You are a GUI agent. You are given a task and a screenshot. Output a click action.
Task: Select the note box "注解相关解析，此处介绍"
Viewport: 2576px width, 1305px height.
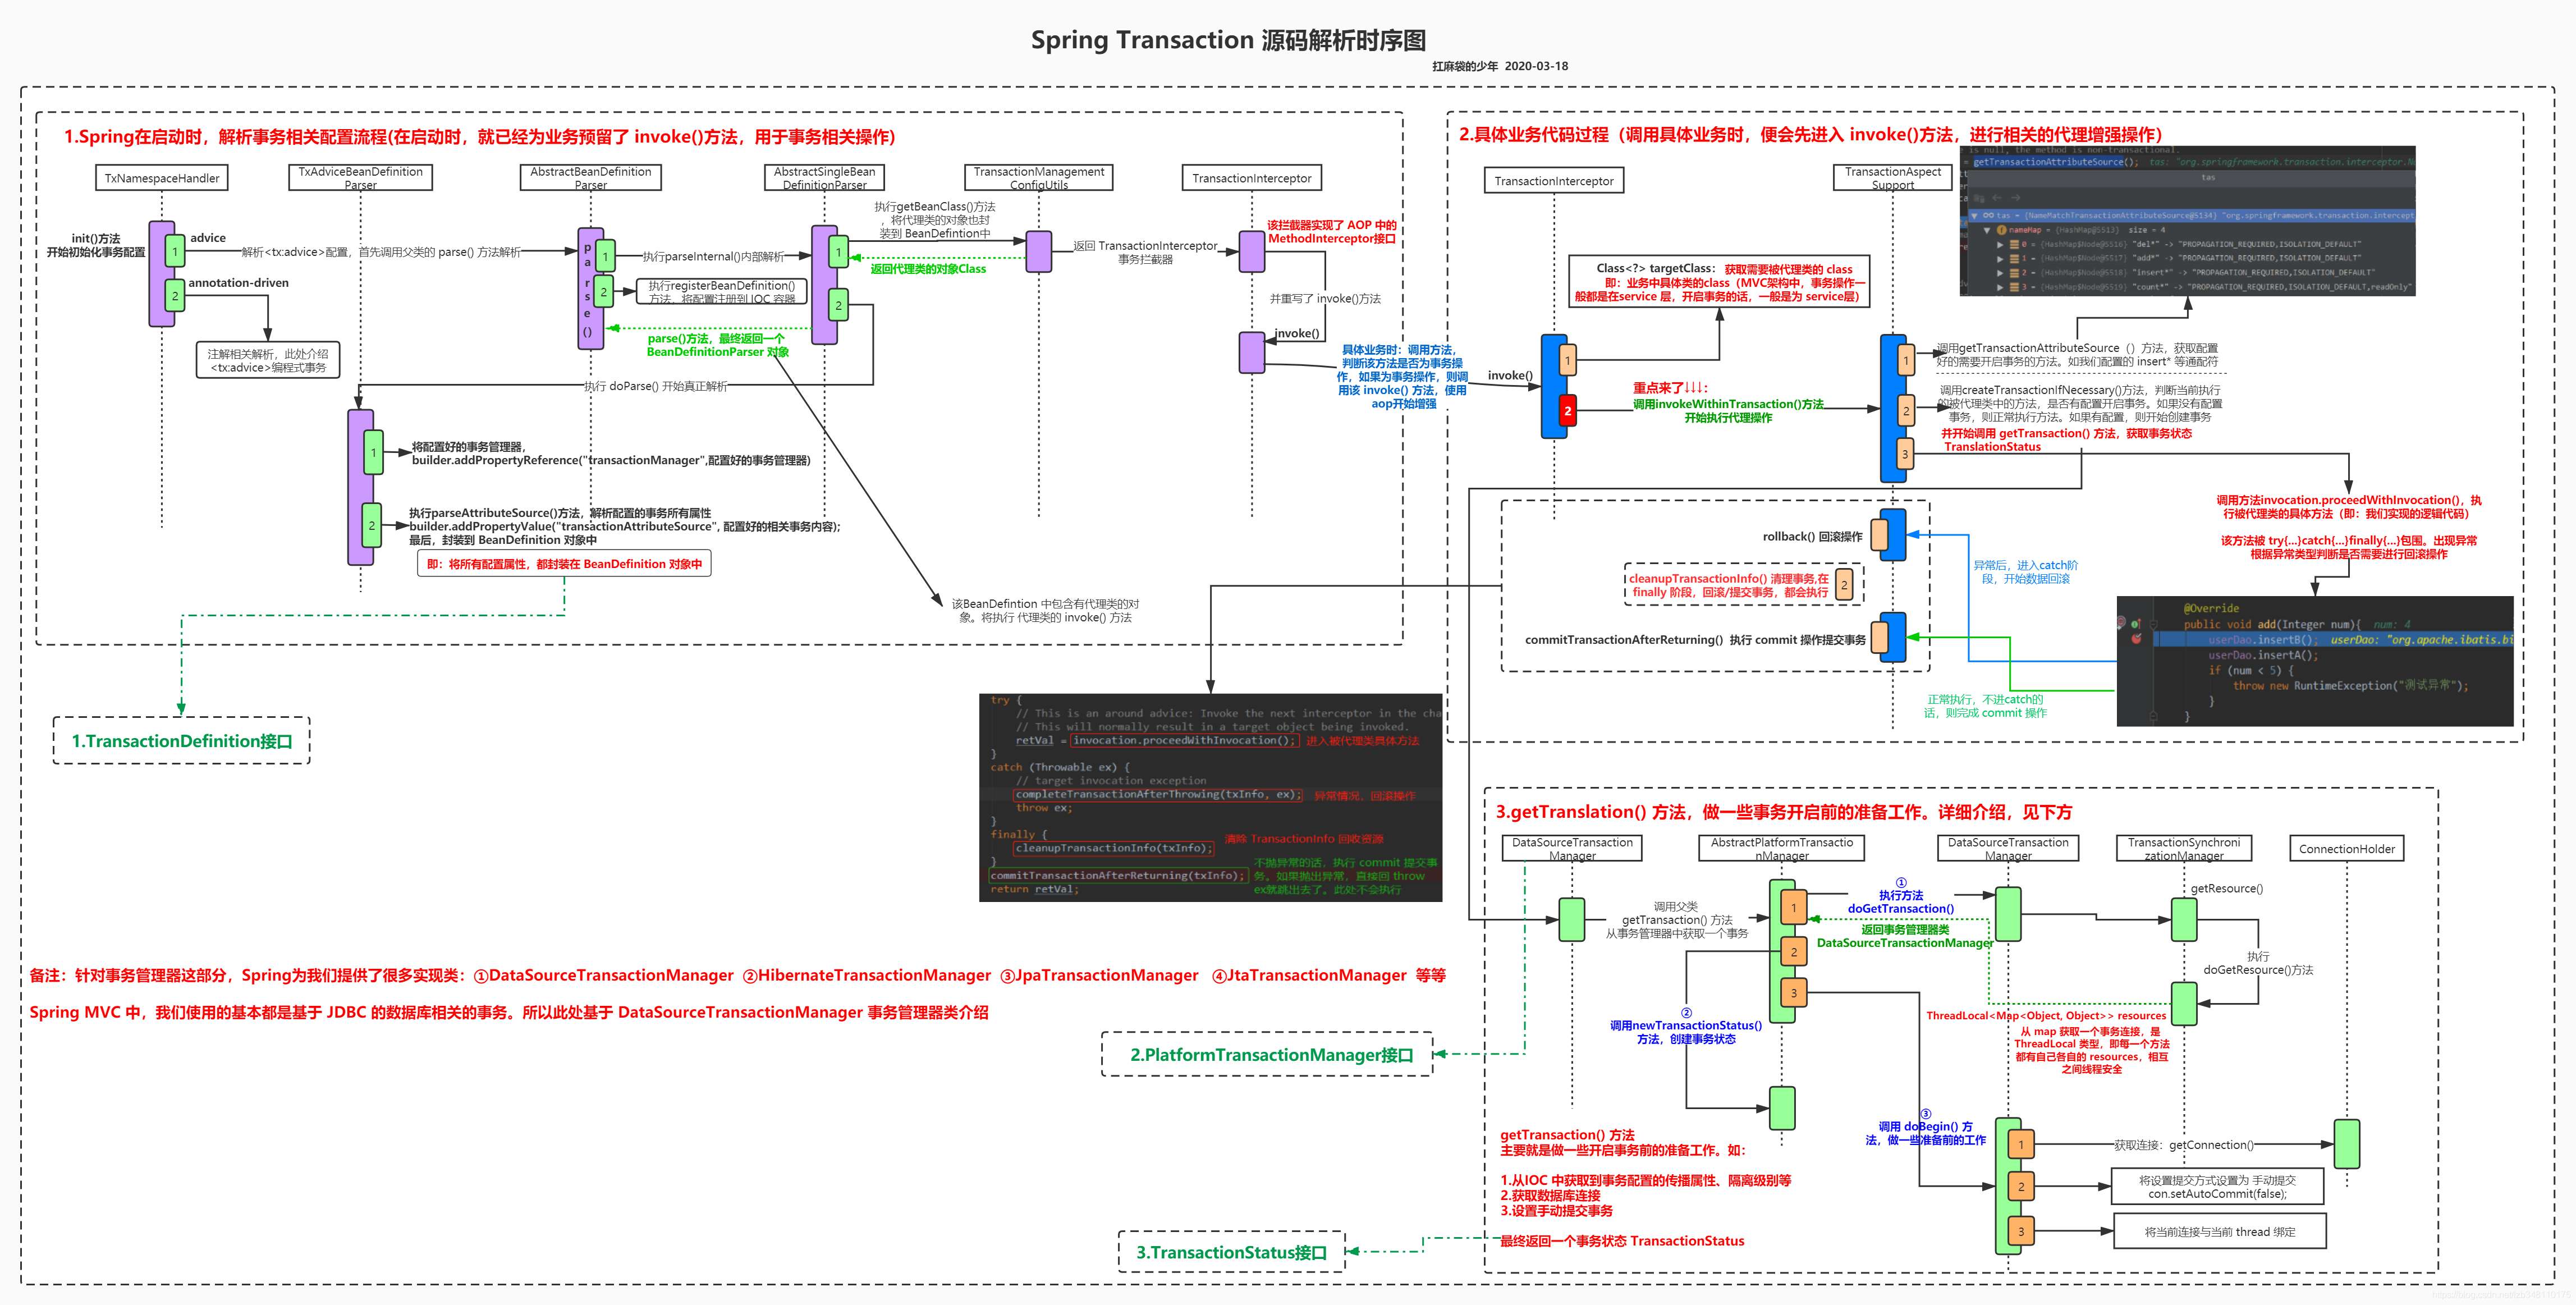tap(268, 360)
